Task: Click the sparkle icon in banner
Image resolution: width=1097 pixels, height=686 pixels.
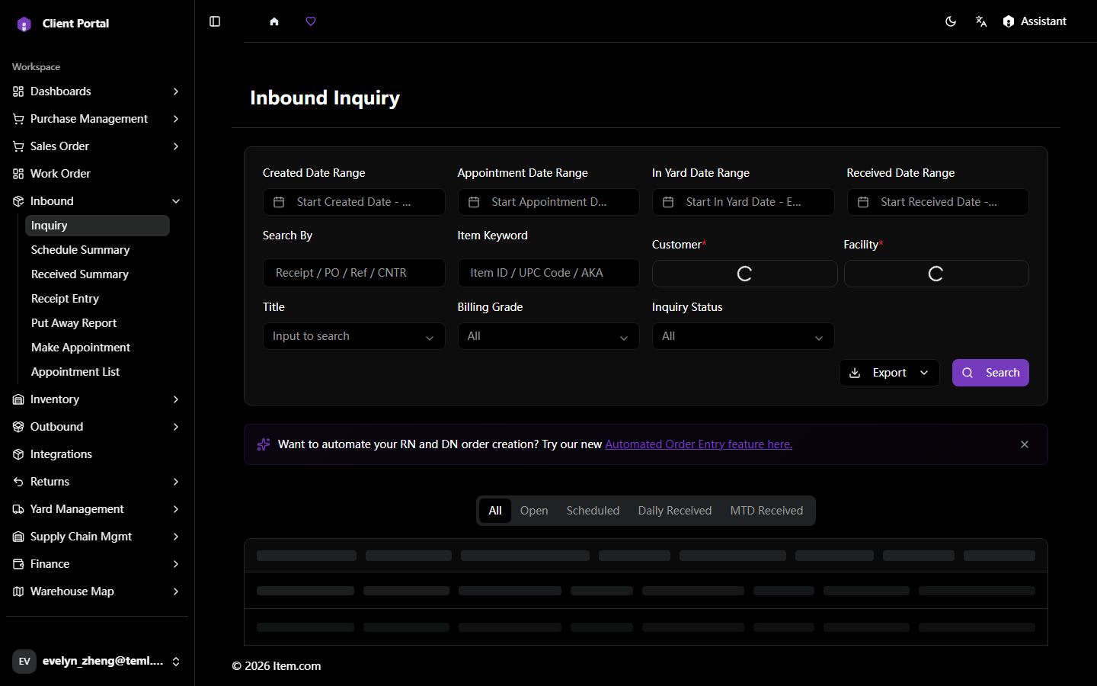Action: point(264,444)
